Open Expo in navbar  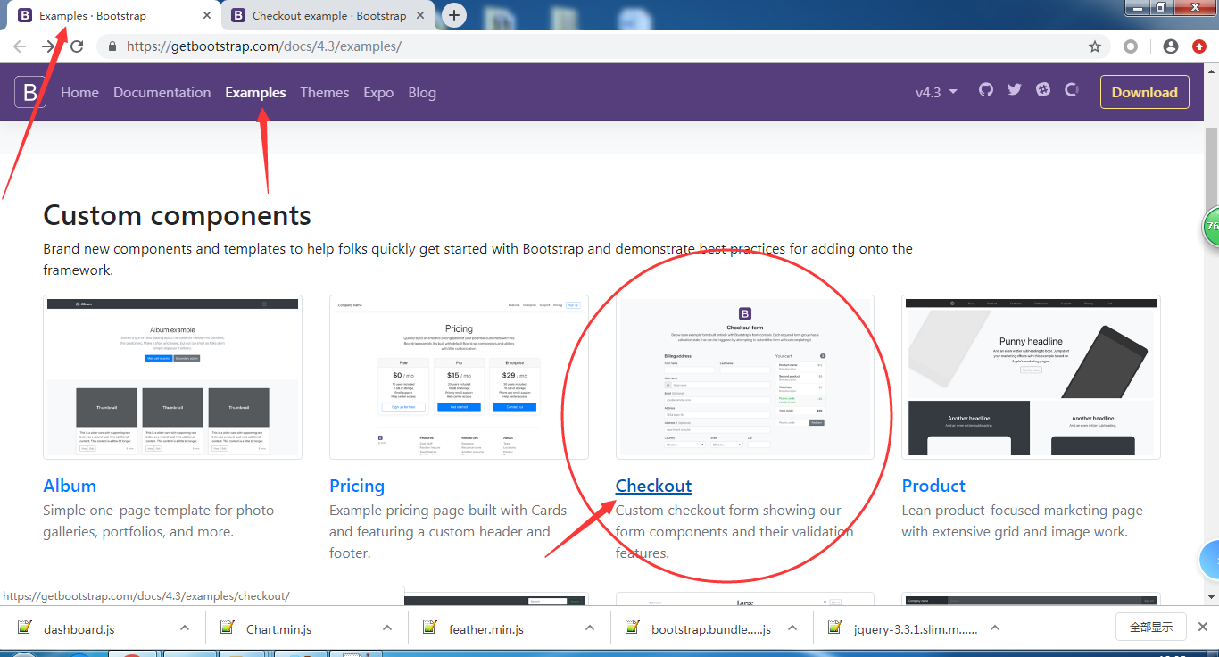[x=378, y=92]
